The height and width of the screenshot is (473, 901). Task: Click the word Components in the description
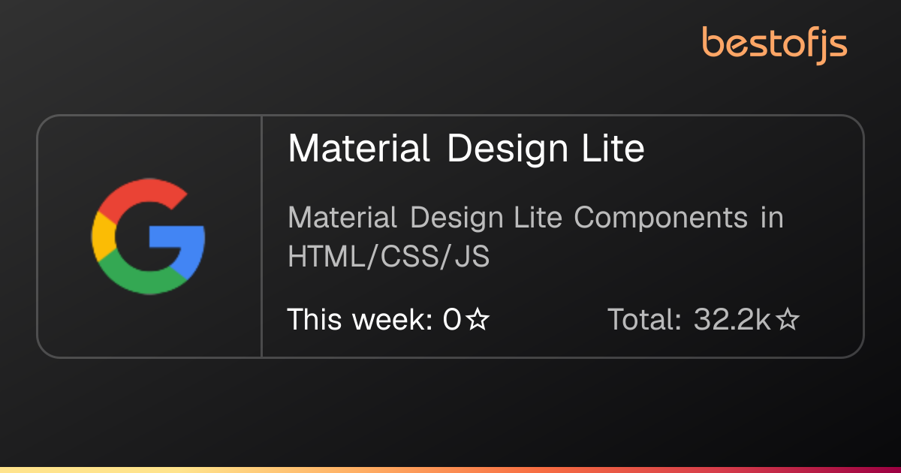661,219
